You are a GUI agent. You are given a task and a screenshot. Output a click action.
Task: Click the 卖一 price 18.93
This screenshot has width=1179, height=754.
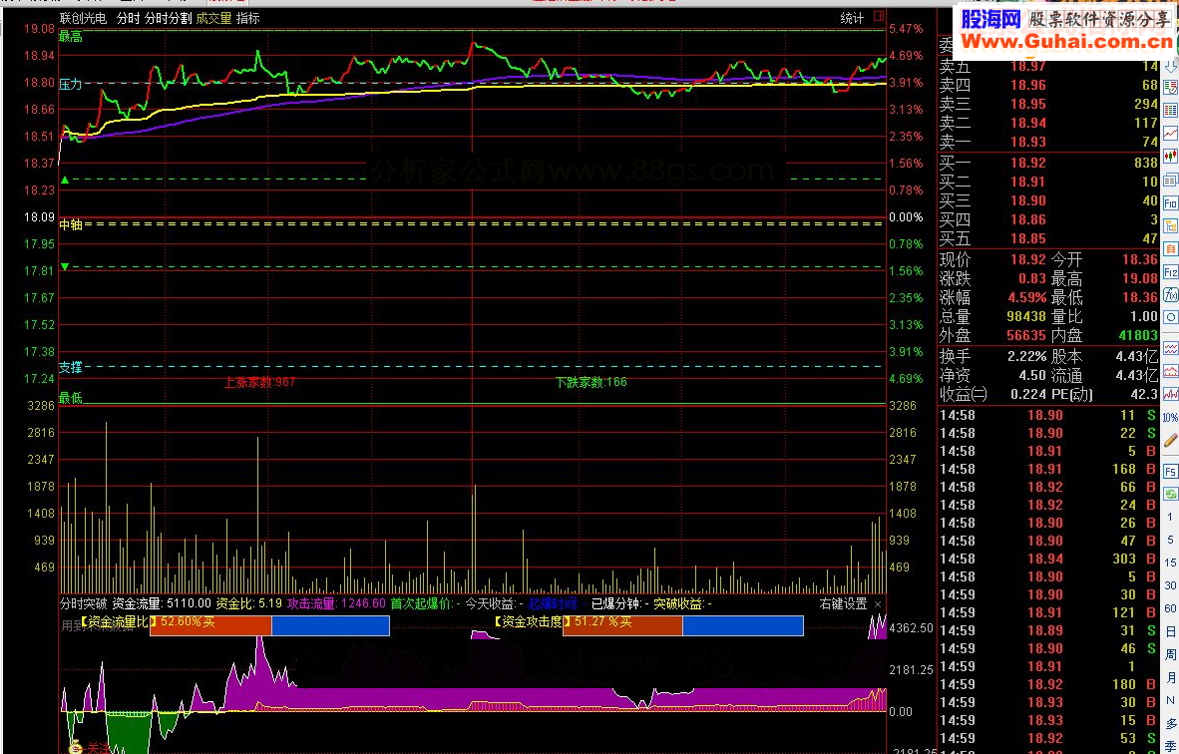click(x=1027, y=142)
